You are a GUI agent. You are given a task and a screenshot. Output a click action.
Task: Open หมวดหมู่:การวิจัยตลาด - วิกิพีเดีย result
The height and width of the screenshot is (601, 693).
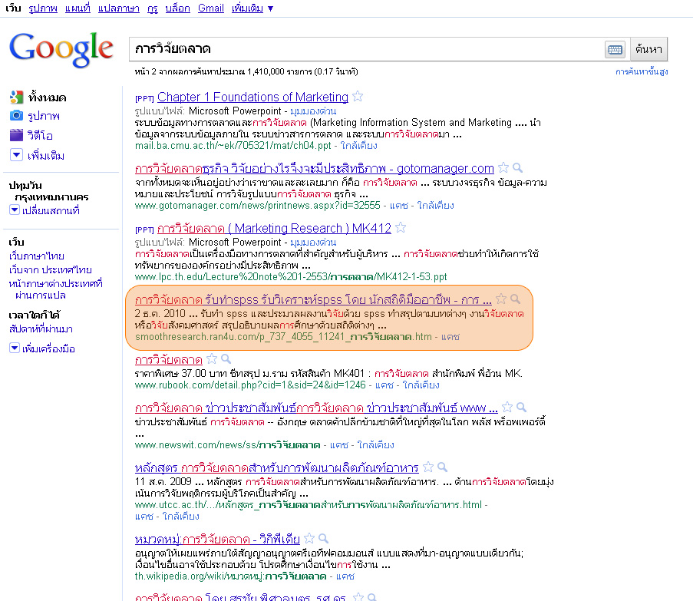coord(217,539)
